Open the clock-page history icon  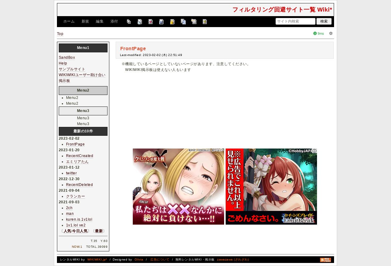tap(140, 22)
